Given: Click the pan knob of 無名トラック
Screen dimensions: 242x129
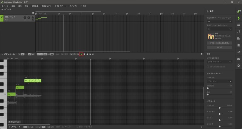Looking at the screenshot, I should tap(29, 18).
